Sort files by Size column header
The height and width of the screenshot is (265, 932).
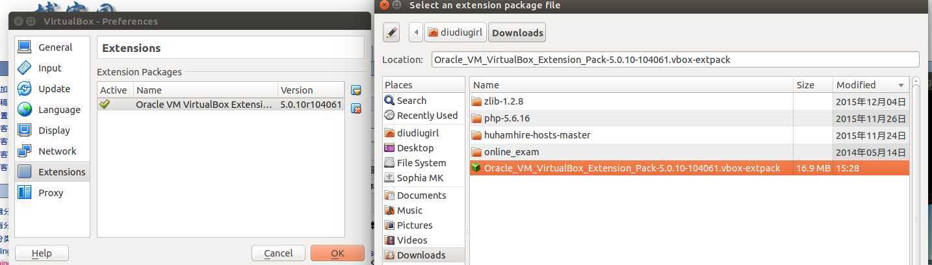pos(813,84)
